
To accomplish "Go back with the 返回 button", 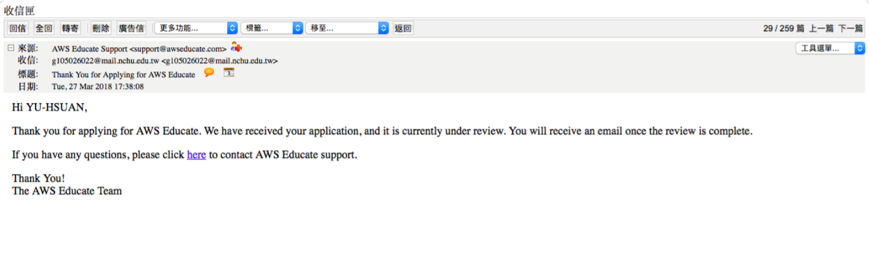I will (x=403, y=28).
